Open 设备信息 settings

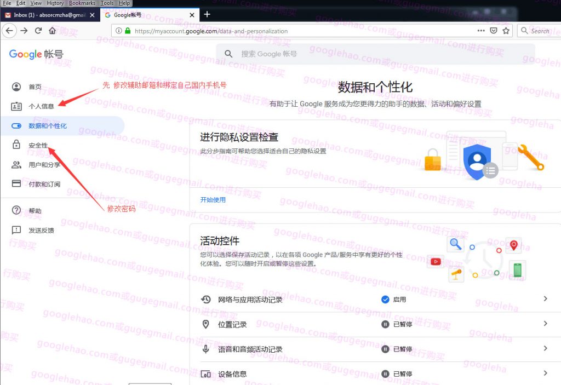click(x=376, y=373)
